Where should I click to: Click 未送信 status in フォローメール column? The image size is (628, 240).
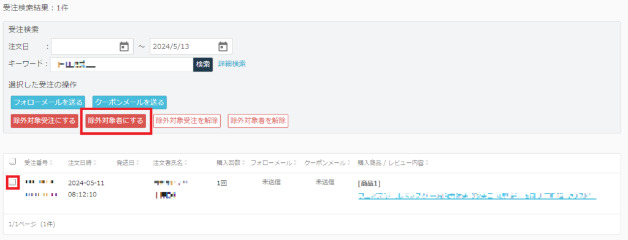pos(271,182)
